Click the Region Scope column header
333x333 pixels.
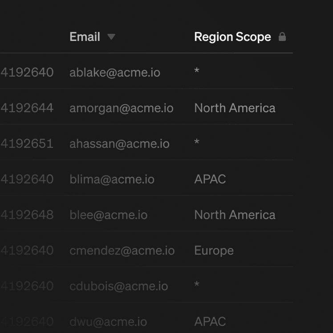pos(232,37)
